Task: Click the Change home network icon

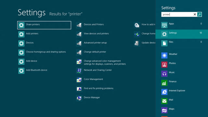Action: 137,34
